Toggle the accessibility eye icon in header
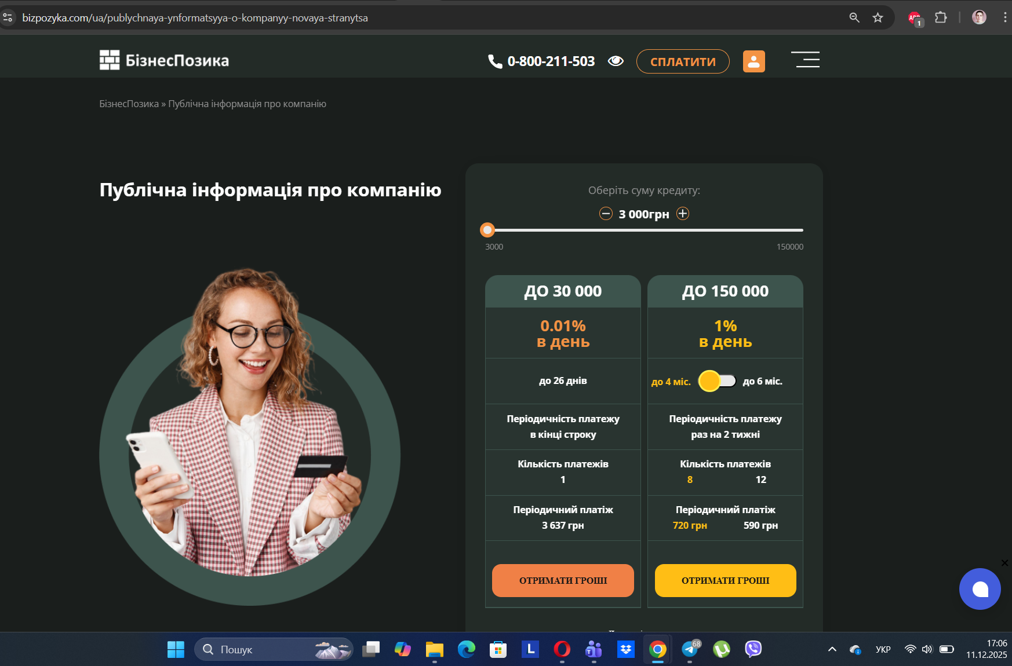 click(616, 61)
